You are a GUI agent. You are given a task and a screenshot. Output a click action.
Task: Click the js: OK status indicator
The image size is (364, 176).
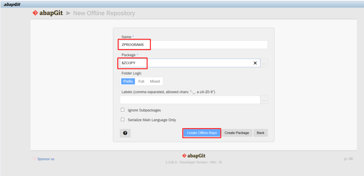tap(348, 159)
